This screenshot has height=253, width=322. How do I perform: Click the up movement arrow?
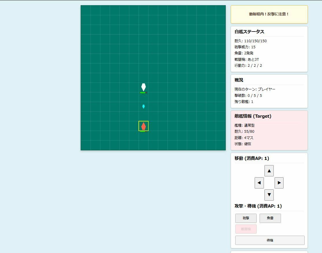[269, 171]
